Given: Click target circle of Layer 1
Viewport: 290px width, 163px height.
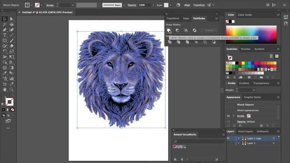Looking at the screenshot, I should coord(274,143).
